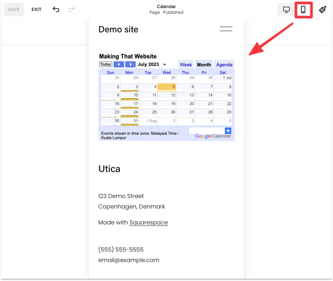Switch the calendar to Agenda view
Viewport: 333px width, 281px height.
(224, 64)
